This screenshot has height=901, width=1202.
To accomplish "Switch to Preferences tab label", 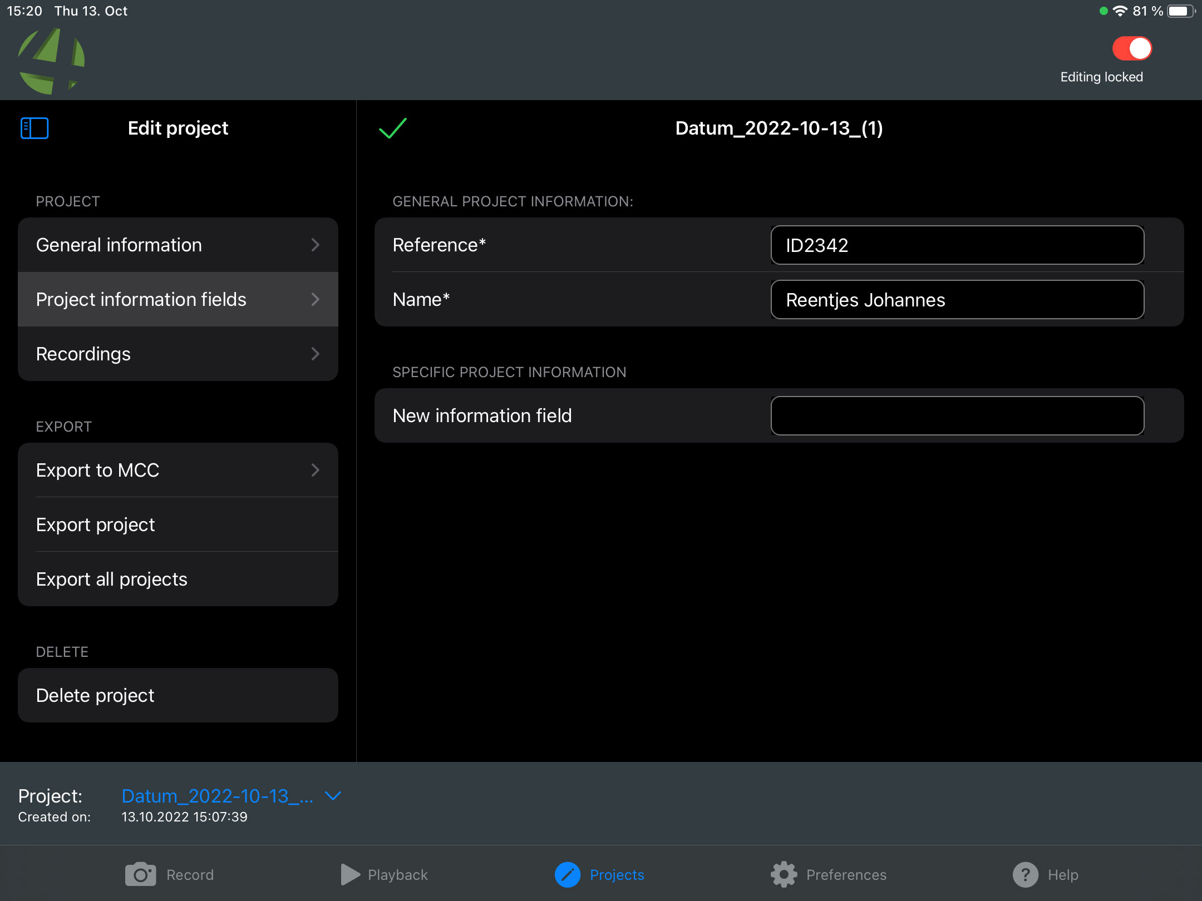I will [x=846, y=875].
